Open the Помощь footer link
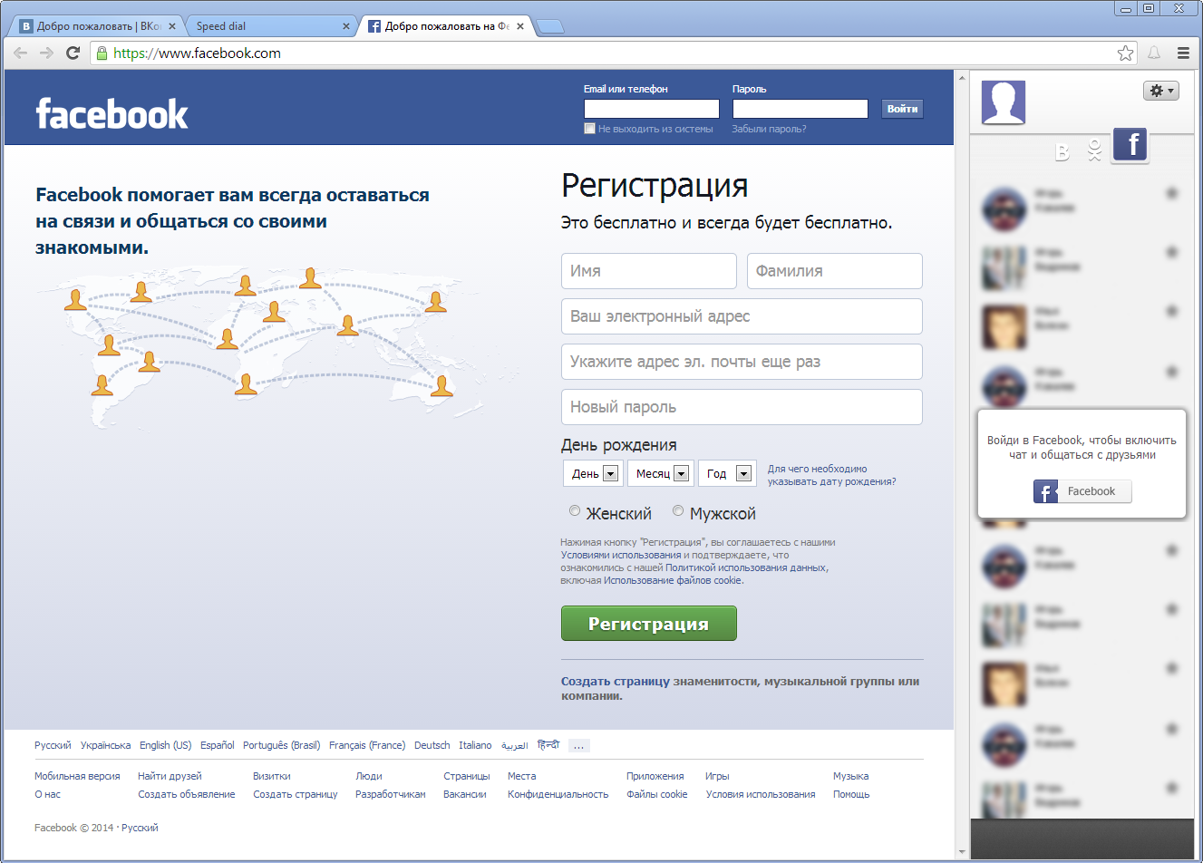Screen dimensions: 1203x863 (x=851, y=795)
